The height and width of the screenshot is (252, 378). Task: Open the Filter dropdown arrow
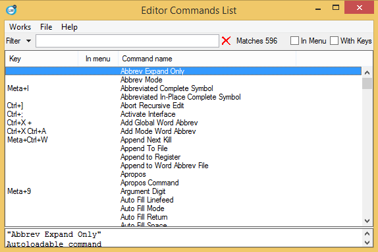point(28,41)
